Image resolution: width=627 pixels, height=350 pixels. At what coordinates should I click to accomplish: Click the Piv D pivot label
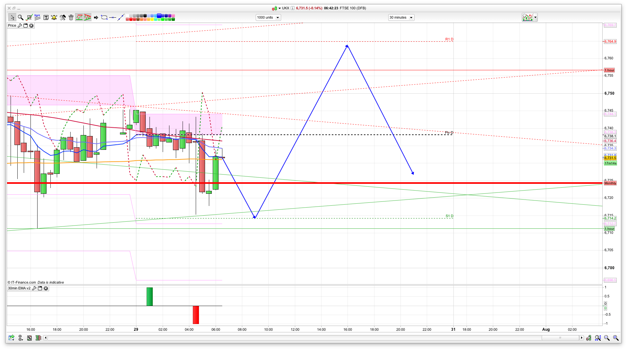pos(449,132)
